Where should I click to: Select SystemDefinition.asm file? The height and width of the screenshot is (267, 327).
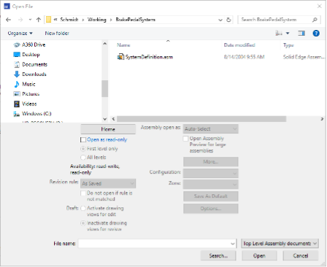[x=149, y=57]
